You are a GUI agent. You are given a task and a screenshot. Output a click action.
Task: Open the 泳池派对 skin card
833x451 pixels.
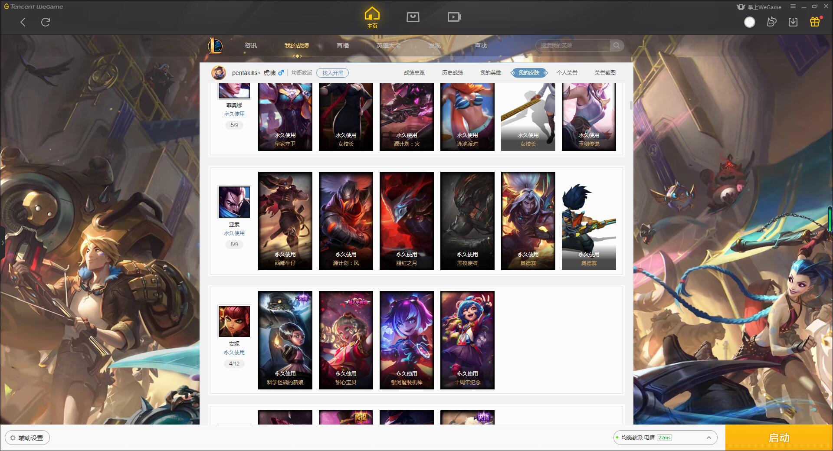pyautogui.click(x=467, y=117)
